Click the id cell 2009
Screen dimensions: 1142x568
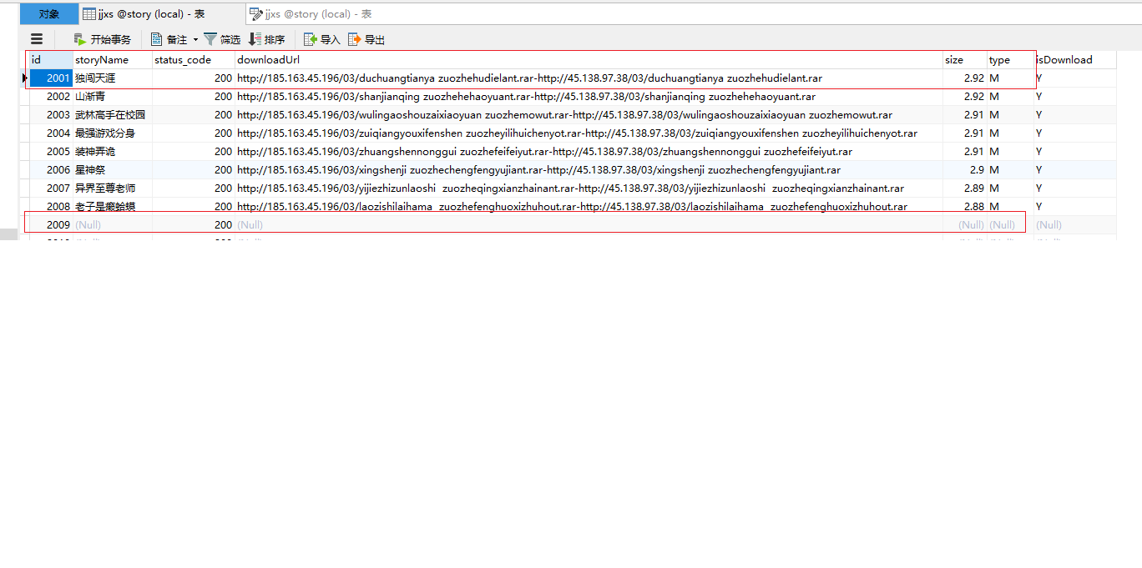point(51,224)
